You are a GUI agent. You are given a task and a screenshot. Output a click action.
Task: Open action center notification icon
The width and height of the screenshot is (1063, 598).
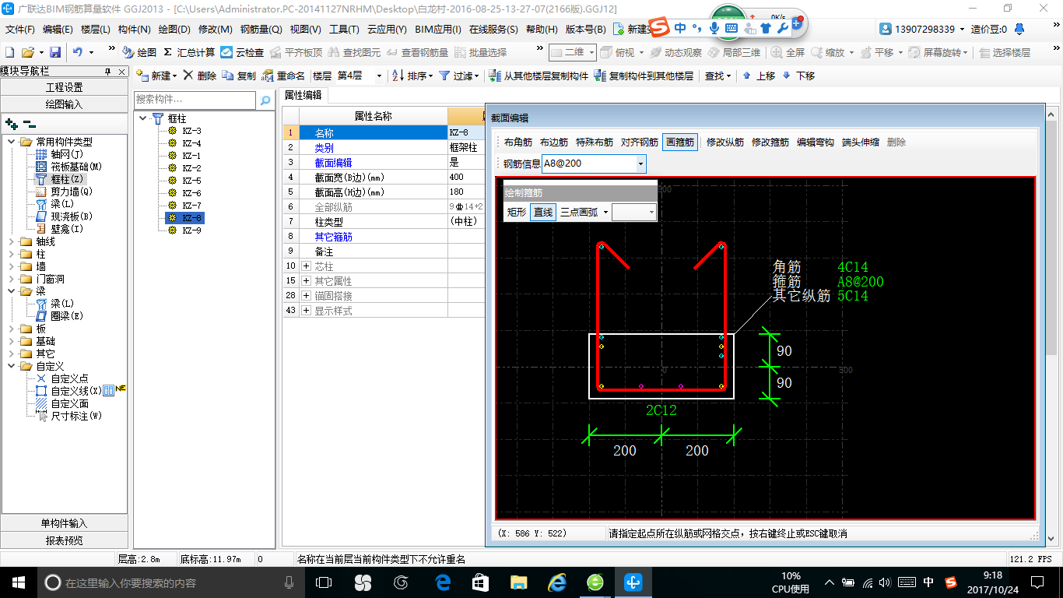(x=1036, y=582)
